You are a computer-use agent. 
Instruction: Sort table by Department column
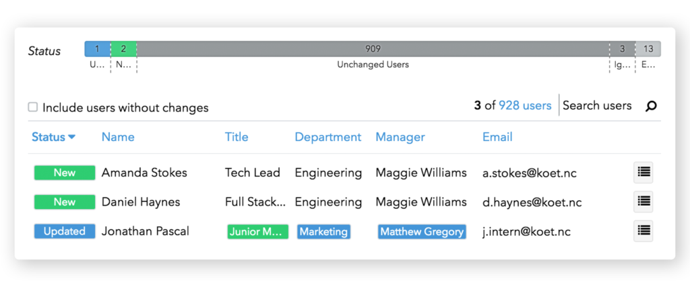coord(328,137)
